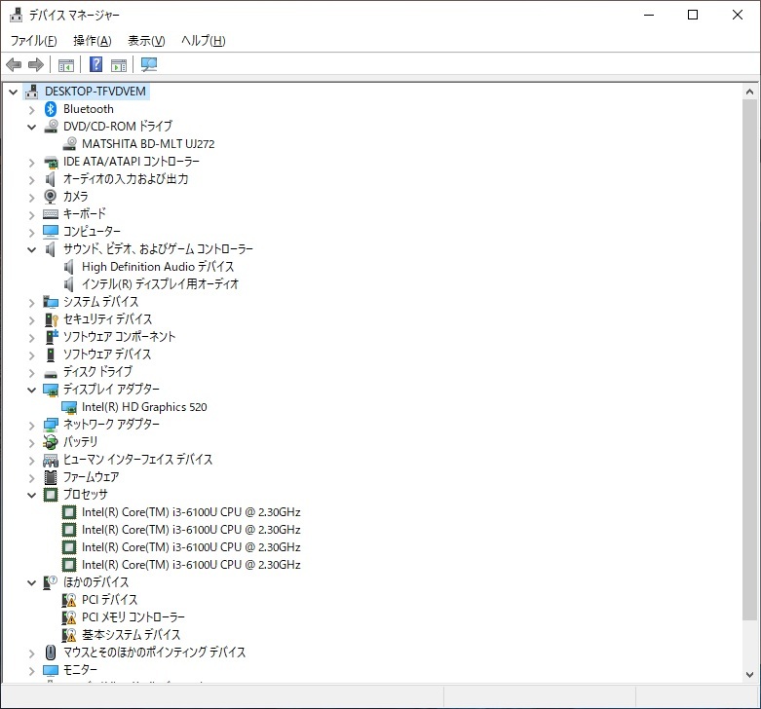Click the vertical scrollbar down arrow

point(749,674)
